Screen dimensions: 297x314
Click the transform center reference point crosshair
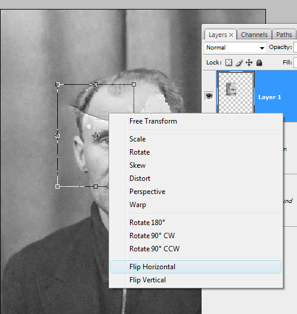point(95,136)
